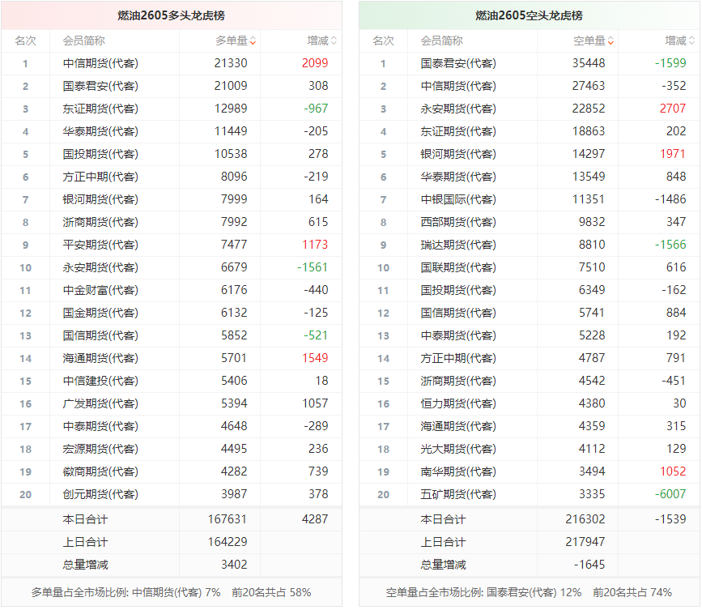Click the 燃油2605空头龙虎榜 table title
The image size is (702, 610).
(529, 15)
